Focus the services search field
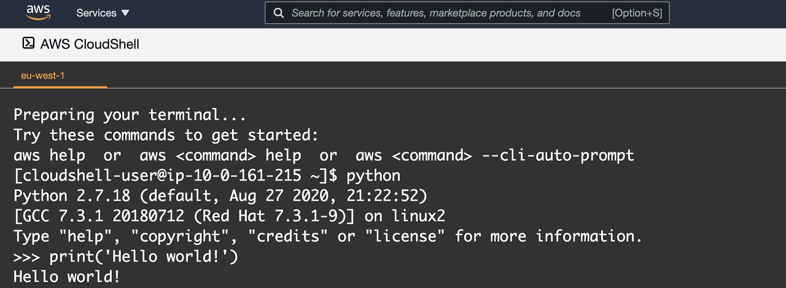 click(436, 13)
